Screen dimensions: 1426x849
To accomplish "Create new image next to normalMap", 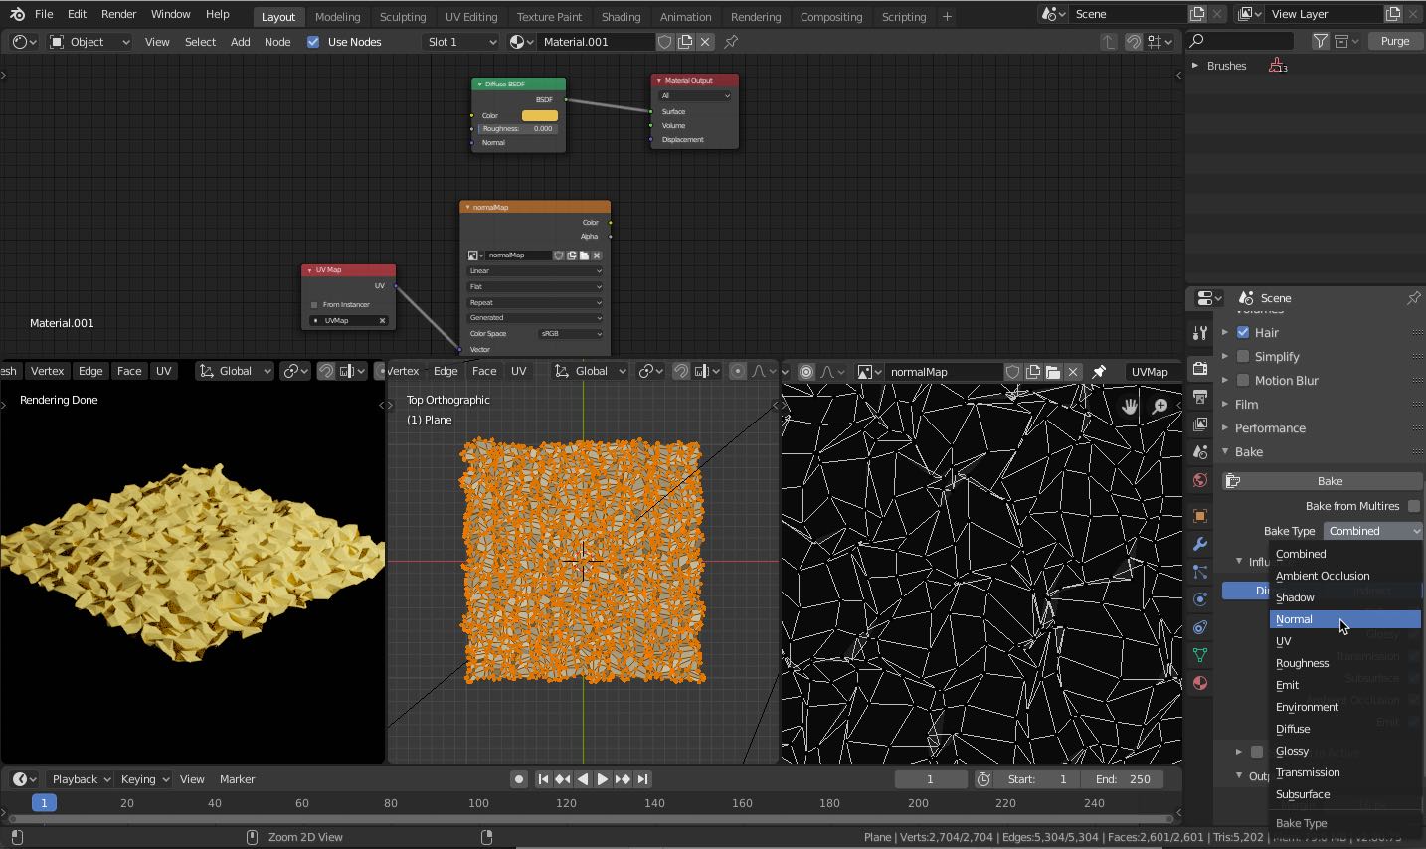I will coord(1033,372).
